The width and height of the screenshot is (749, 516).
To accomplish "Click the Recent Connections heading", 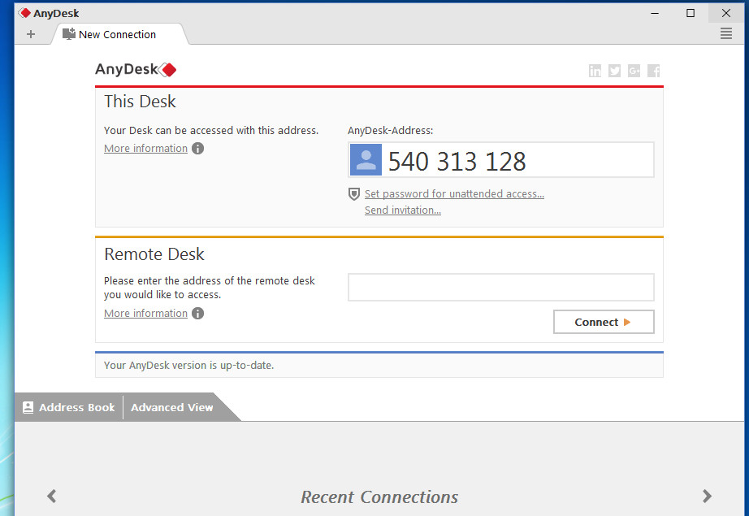I will tap(379, 496).
